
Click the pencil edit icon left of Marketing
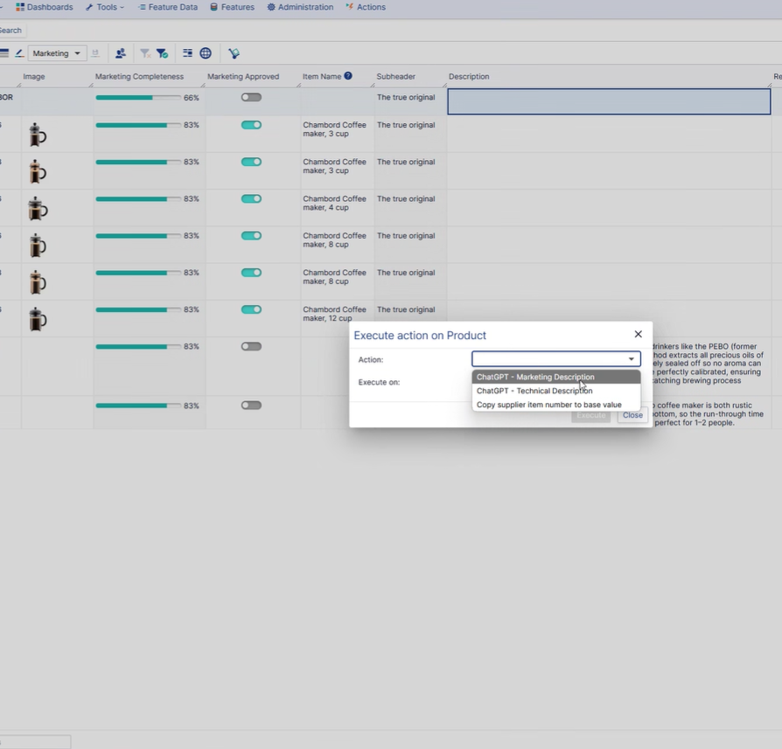[x=19, y=53]
